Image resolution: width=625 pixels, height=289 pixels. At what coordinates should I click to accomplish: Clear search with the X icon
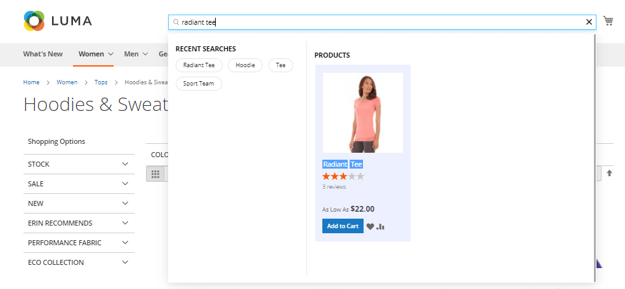(589, 22)
